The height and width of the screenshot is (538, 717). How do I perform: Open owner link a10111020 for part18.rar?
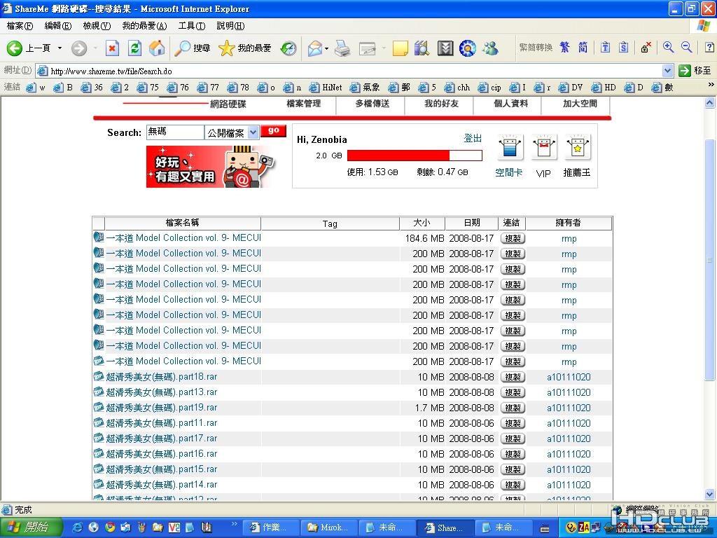tap(569, 377)
